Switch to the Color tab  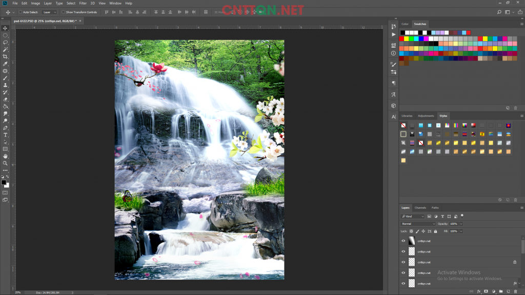(405, 24)
